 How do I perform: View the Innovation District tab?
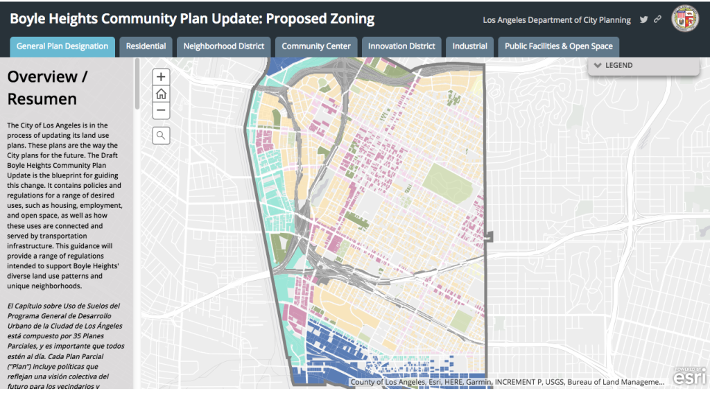coord(401,46)
